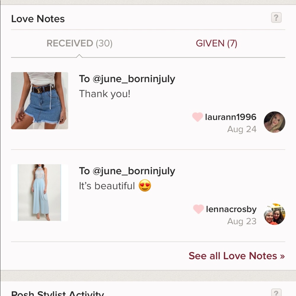View the light blue jumpsuit listing thumbnail
This screenshot has height=296, width=296.
coord(40,193)
